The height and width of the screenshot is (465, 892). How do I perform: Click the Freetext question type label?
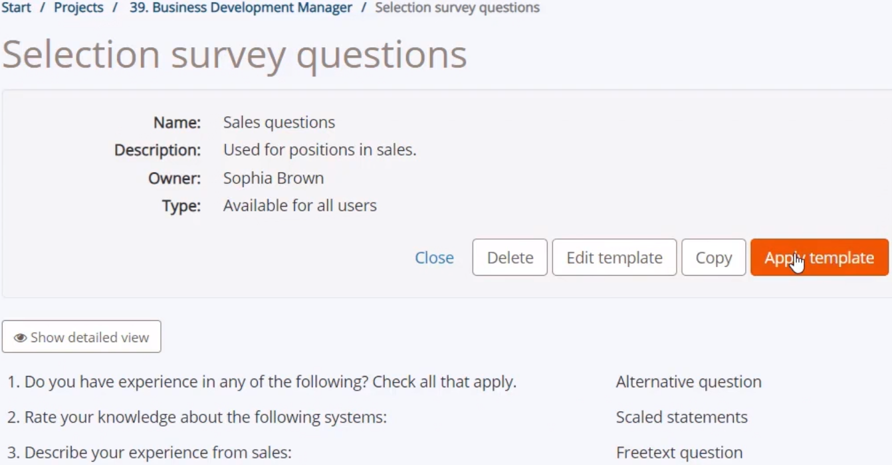[x=679, y=453]
